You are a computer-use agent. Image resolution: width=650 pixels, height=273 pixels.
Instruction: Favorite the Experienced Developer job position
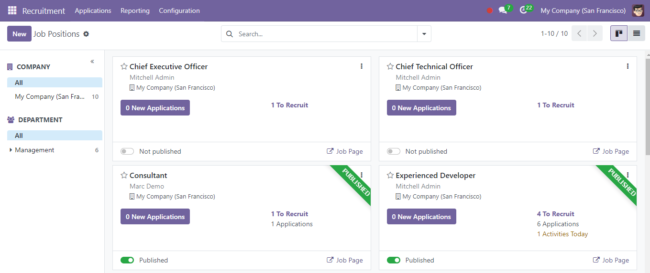[x=390, y=176]
